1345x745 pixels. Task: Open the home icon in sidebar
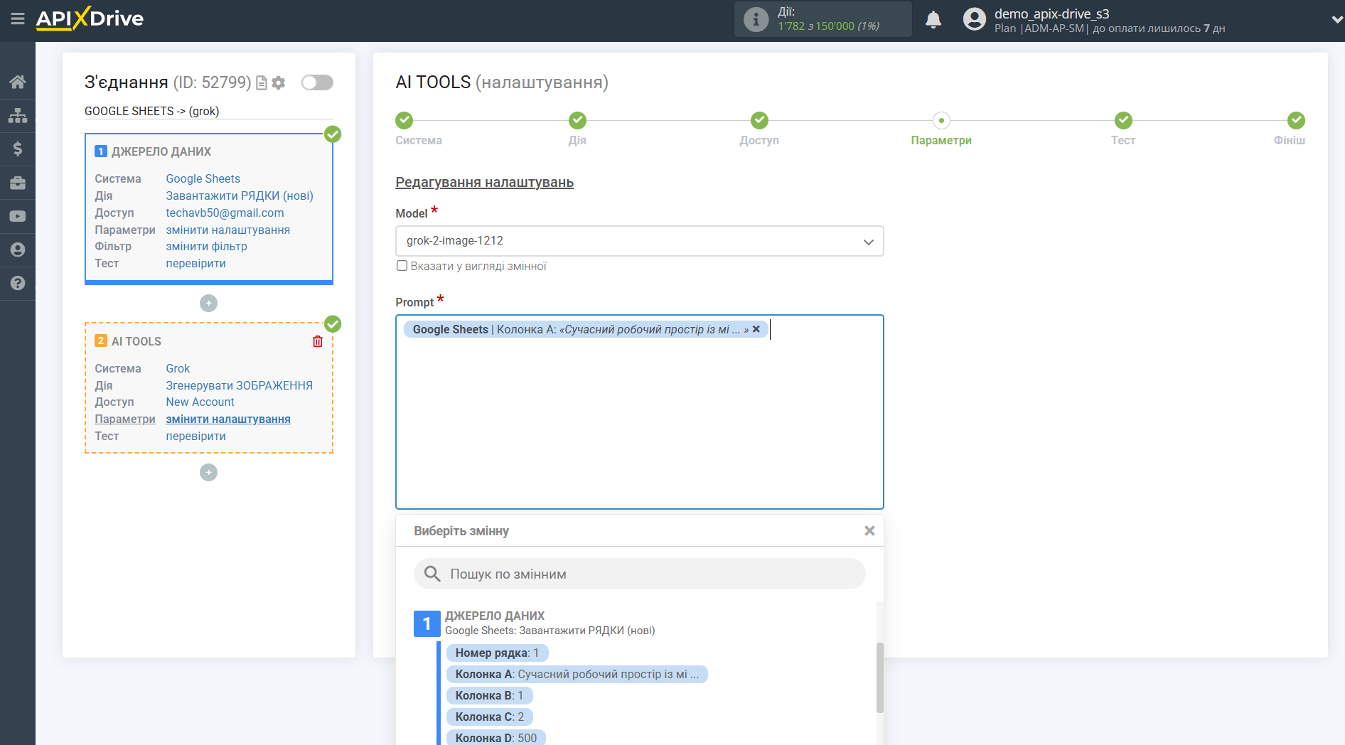(x=18, y=82)
